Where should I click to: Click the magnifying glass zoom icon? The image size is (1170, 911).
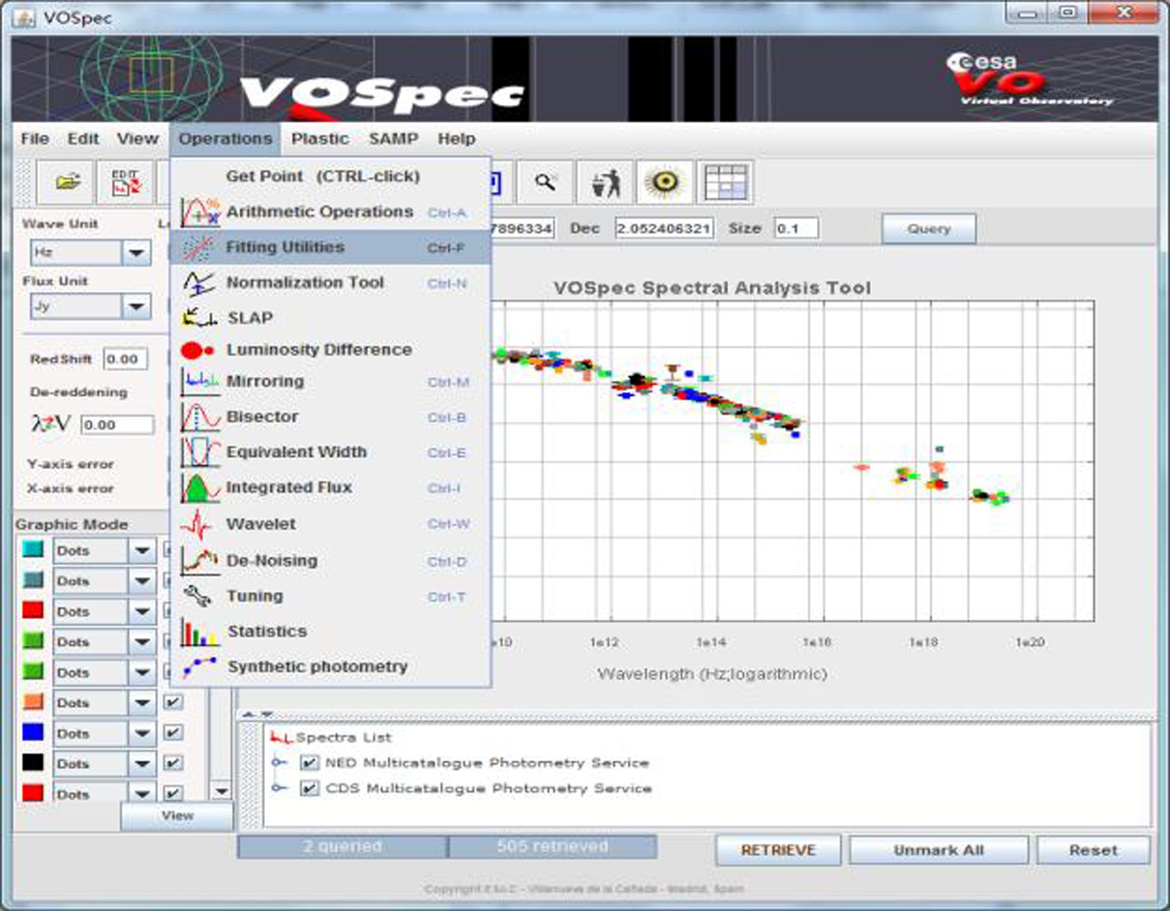(545, 183)
